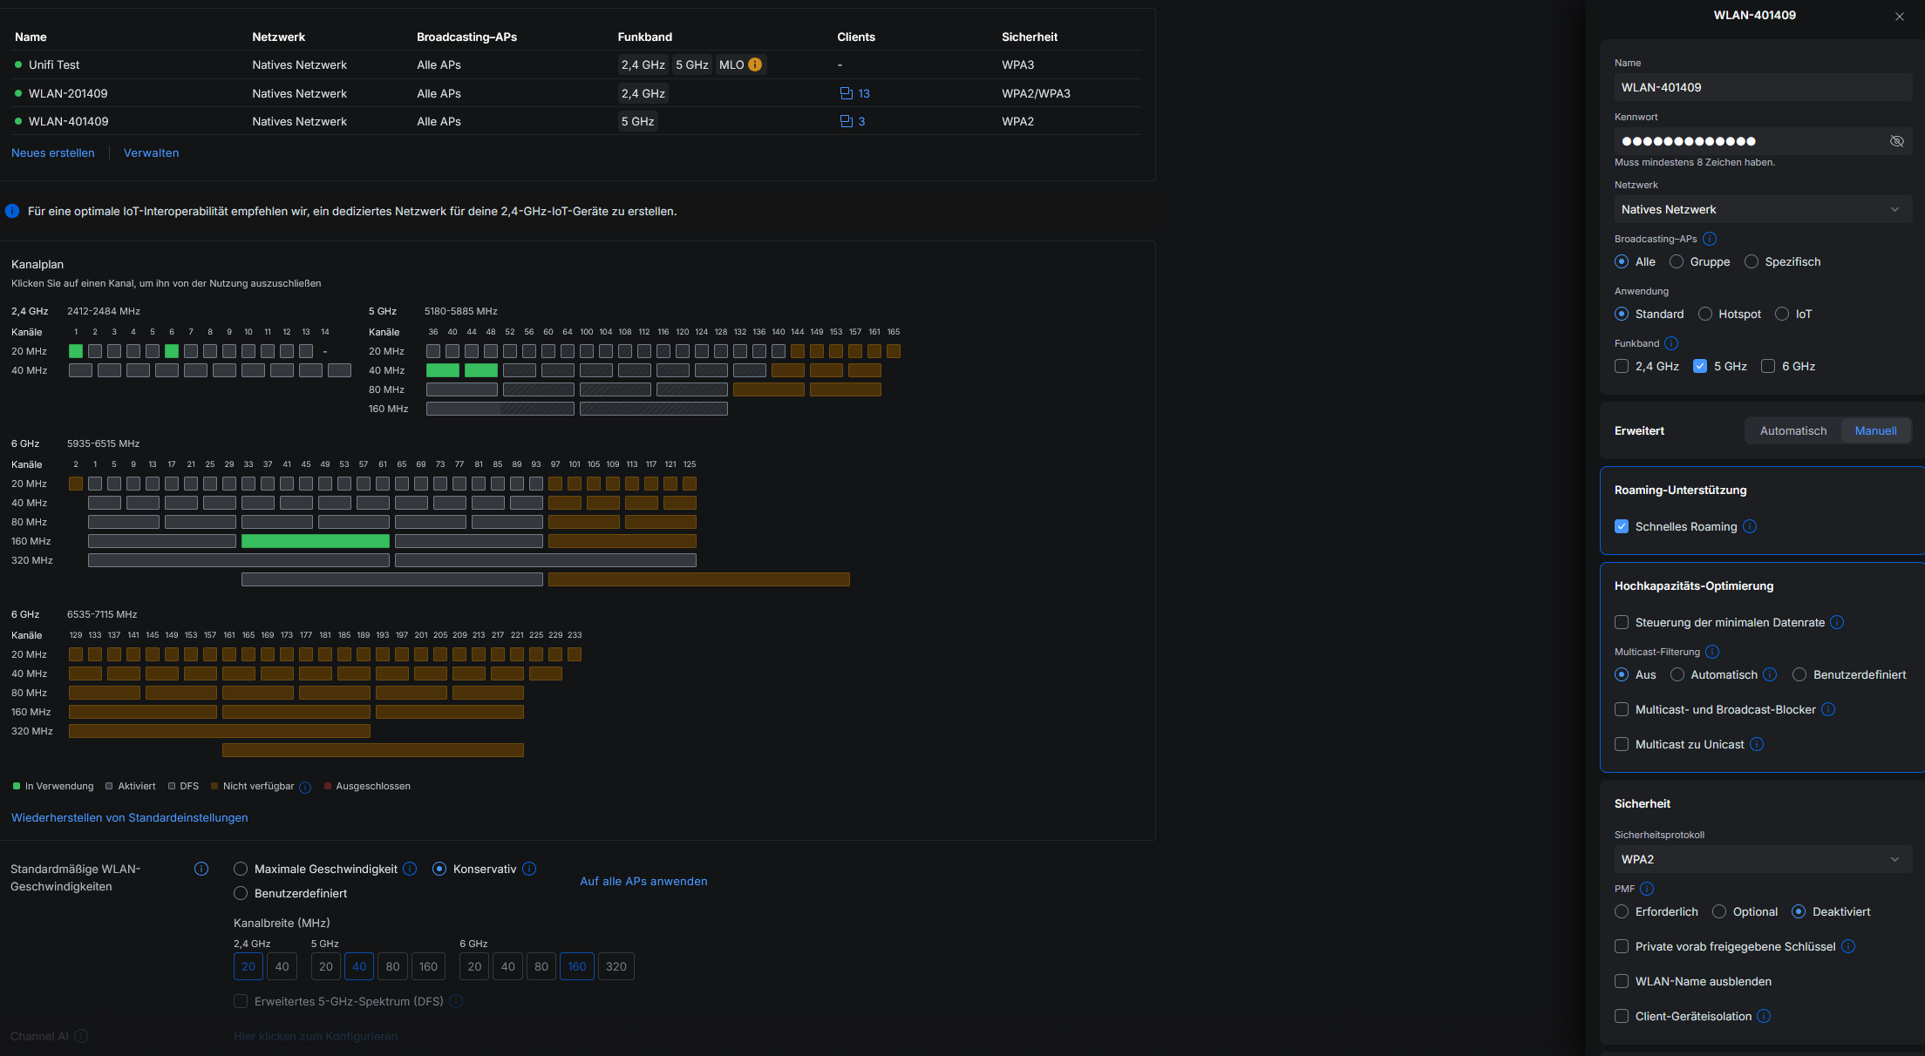The image size is (1925, 1056).
Task: Switch Erweitert to Automatisch
Action: click(x=1792, y=430)
